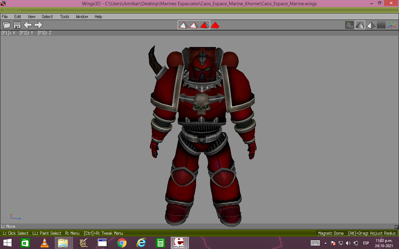Select the Vertex selection mode

tap(183, 25)
